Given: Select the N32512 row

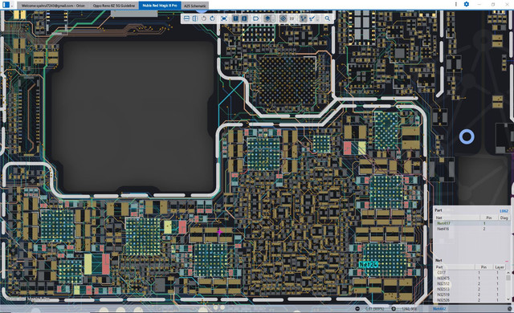Looking at the screenshot, I should pyautogui.click(x=471, y=283).
